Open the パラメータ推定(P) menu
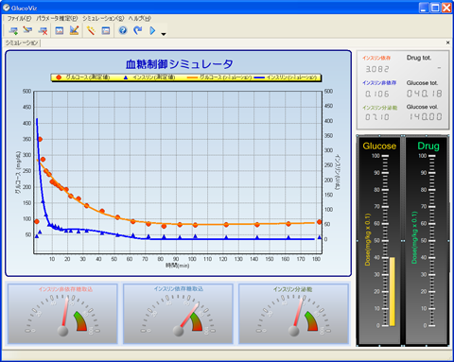 (x=57, y=18)
